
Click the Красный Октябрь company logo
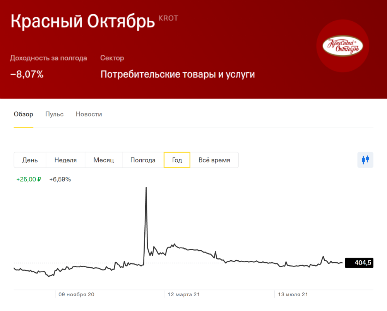(342, 45)
